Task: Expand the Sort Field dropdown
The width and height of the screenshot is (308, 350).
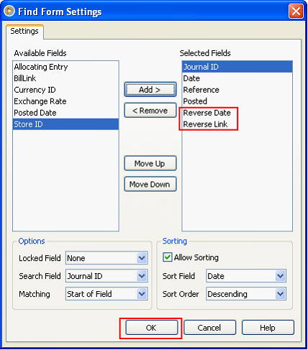Action: (x=281, y=276)
